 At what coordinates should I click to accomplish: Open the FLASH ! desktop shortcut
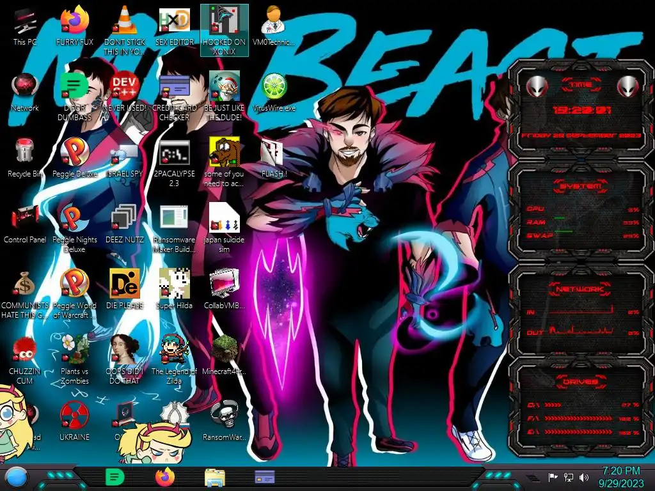tap(274, 158)
